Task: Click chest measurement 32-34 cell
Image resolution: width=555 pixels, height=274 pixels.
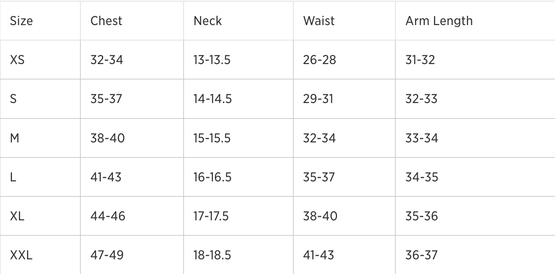Action: pos(107,60)
